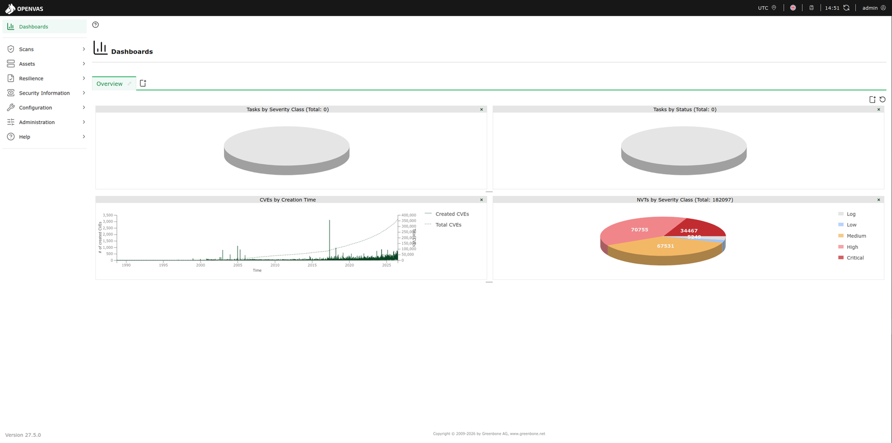Image resolution: width=892 pixels, height=443 pixels.
Task: Open UTC timezone location icon
Action: point(774,8)
